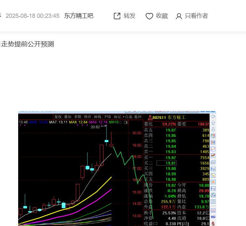Image resolution: width=246 pixels, height=226 pixels.
Task: Click the F10 sidebar icon
Action: pos(213,169)
